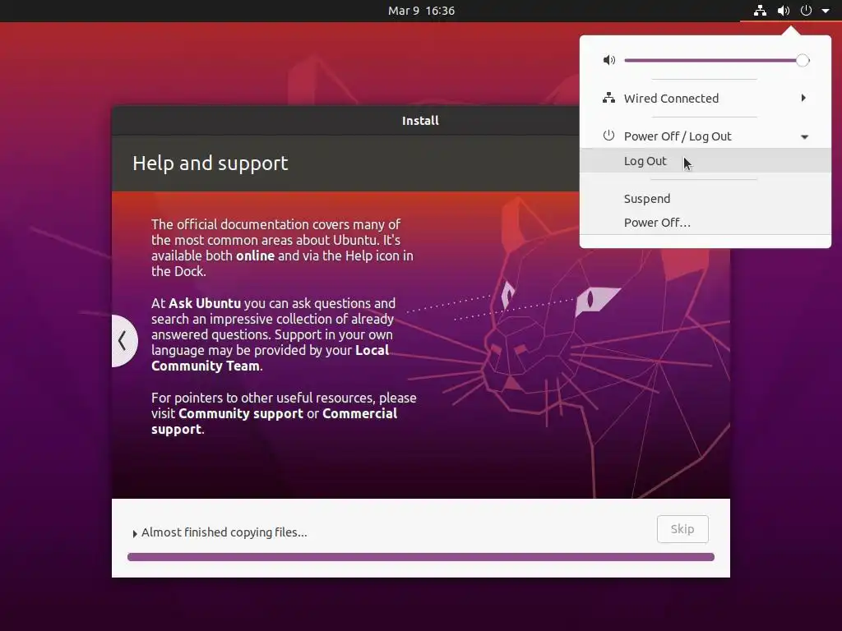Collapse the Power Off / Log Out section
Image resolution: width=842 pixels, height=631 pixels.
(x=705, y=136)
